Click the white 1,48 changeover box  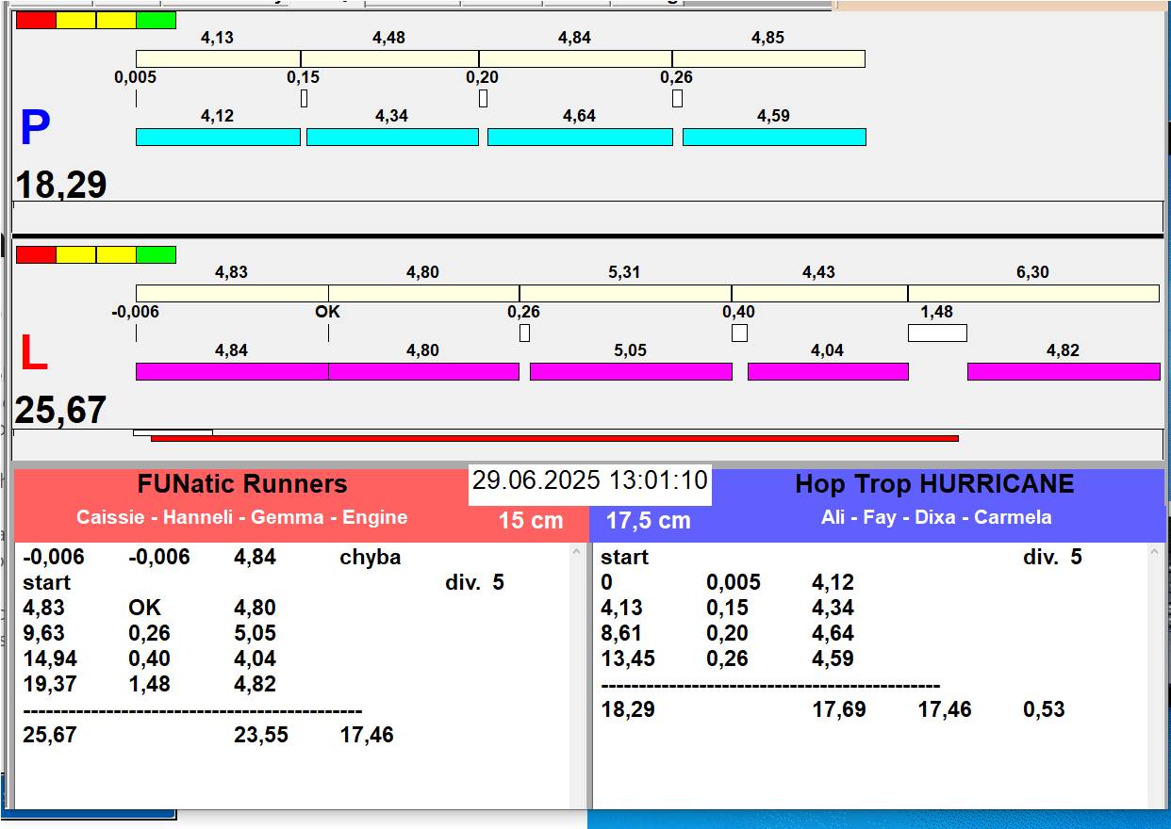[937, 333]
